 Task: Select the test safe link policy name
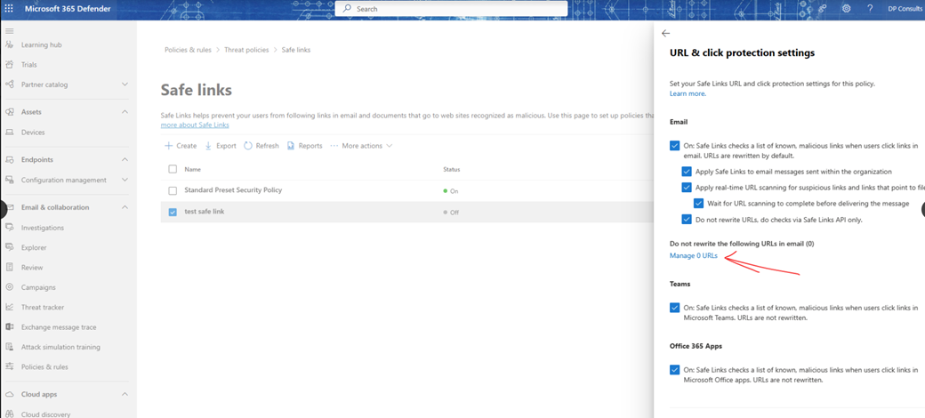tap(204, 212)
